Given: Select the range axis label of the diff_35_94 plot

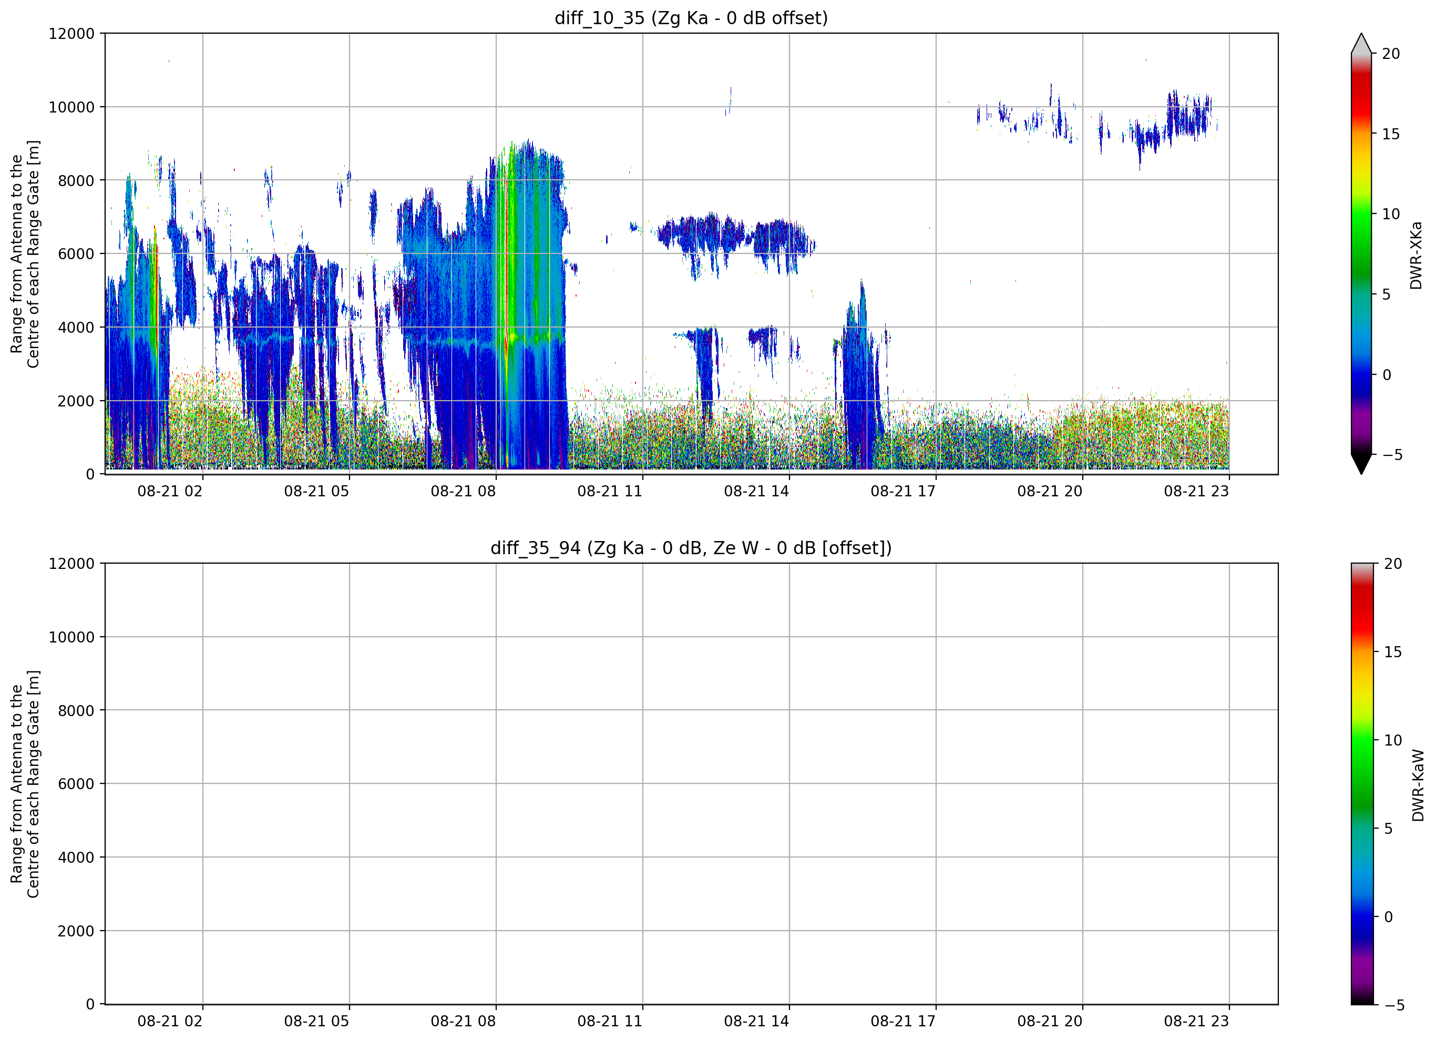Looking at the screenshot, I should point(25,784).
